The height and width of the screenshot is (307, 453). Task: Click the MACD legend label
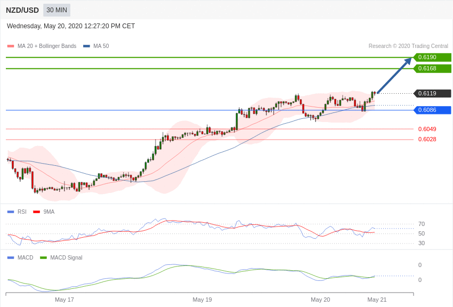[x=26, y=257]
